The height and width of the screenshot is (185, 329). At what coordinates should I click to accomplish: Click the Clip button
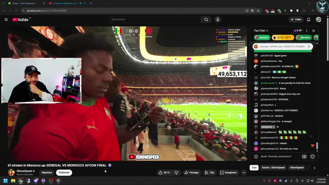(209, 173)
